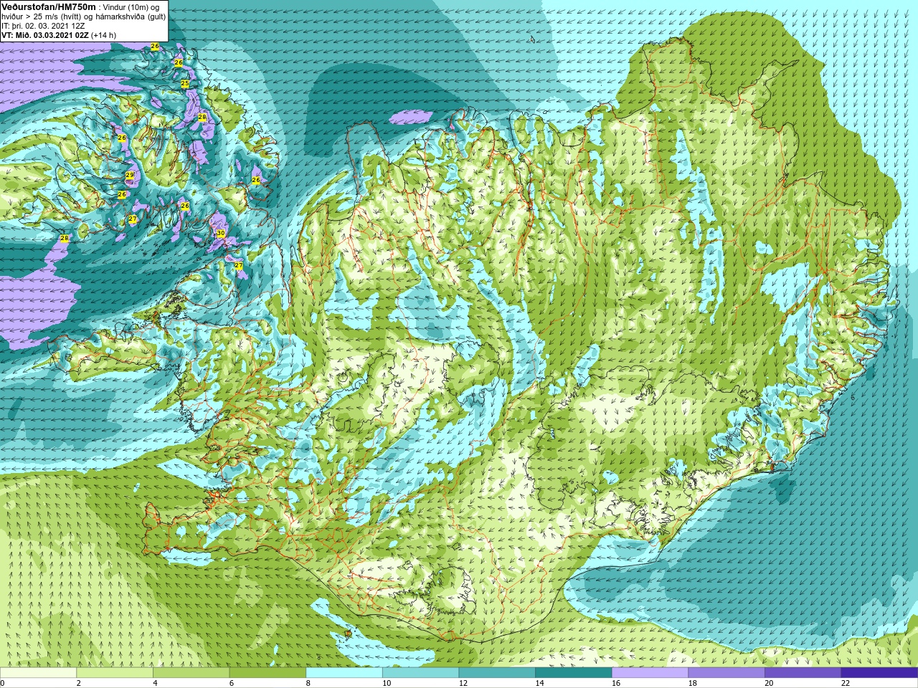Click the legend scale number 4
The width and height of the screenshot is (918, 688).
pos(155,683)
